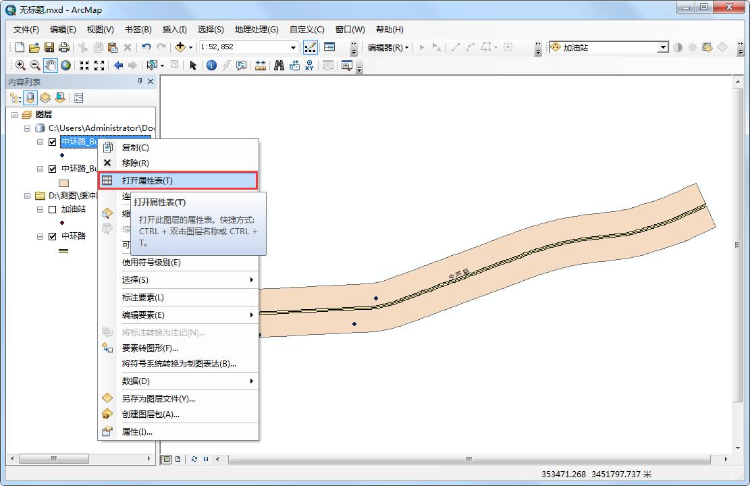This screenshot has width=750, height=486.
Task: Collapse the 加油站 layer legend
Action: click(41, 209)
